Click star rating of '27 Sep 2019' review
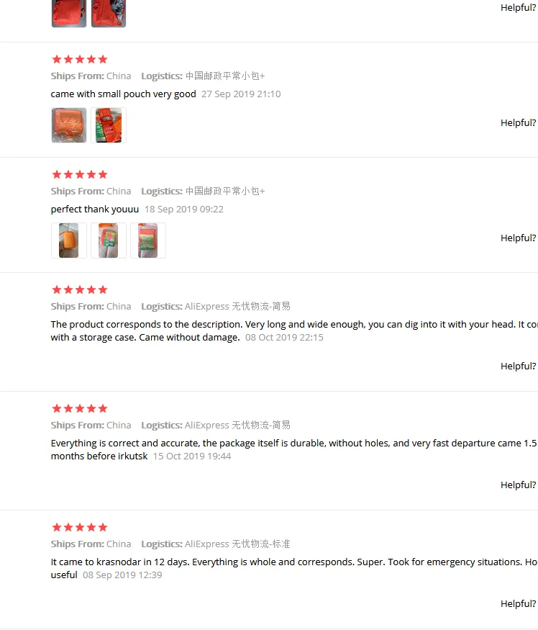Screen dimensions: 538x630 coord(80,60)
